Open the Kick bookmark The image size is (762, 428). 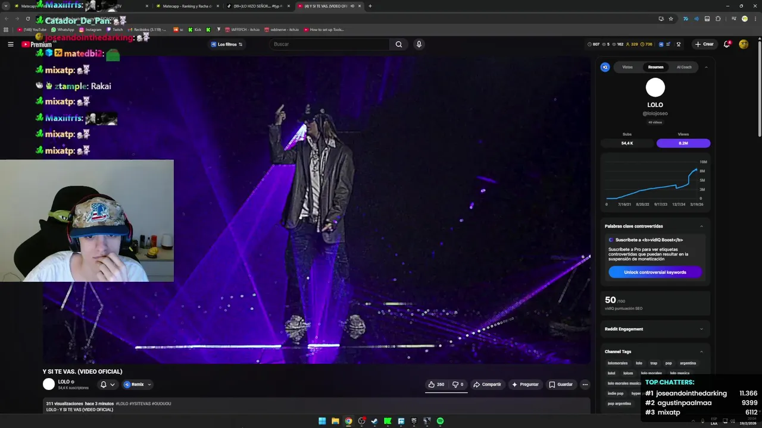[x=195, y=30]
